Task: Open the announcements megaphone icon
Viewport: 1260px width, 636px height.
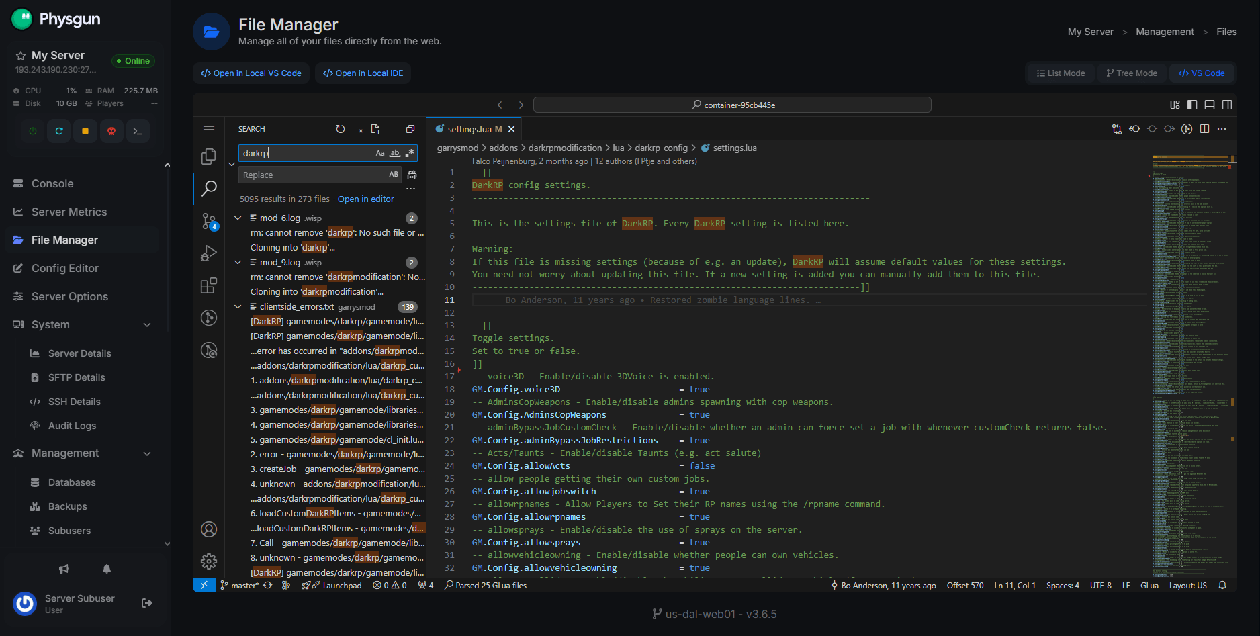Action: tap(64, 569)
